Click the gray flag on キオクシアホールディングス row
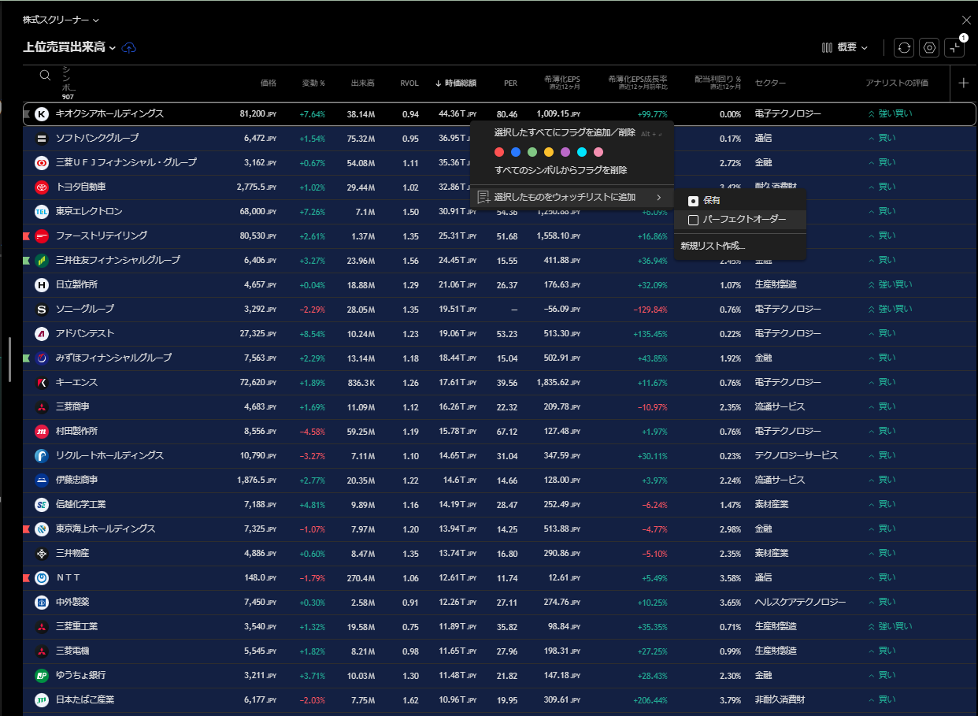 (27, 114)
